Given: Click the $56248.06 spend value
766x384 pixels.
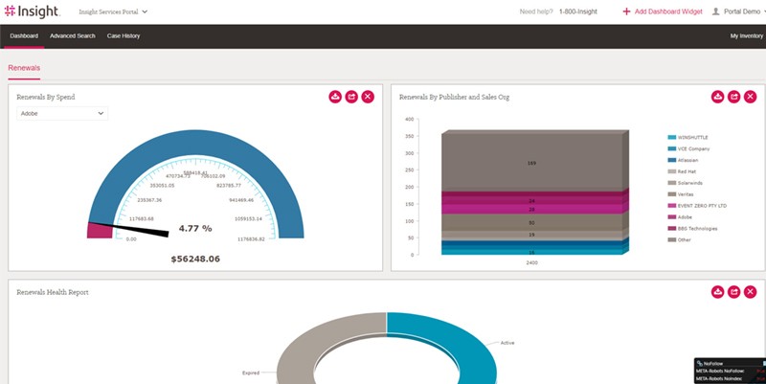Looking at the screenshot, I should click(x=195, y=259).
